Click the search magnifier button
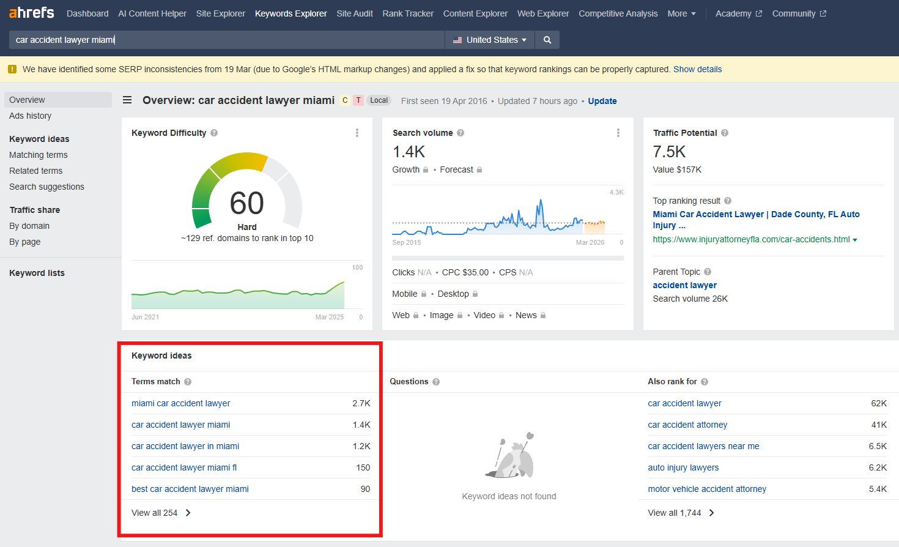Image resolution: width=899 pixels, height=547 pixels. [547, 40]
